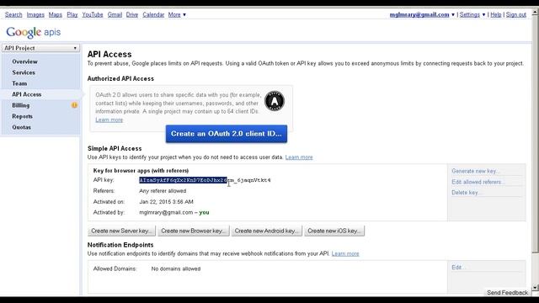Open the Settings dropdown
539x303 pixels.
click(472, 15)
